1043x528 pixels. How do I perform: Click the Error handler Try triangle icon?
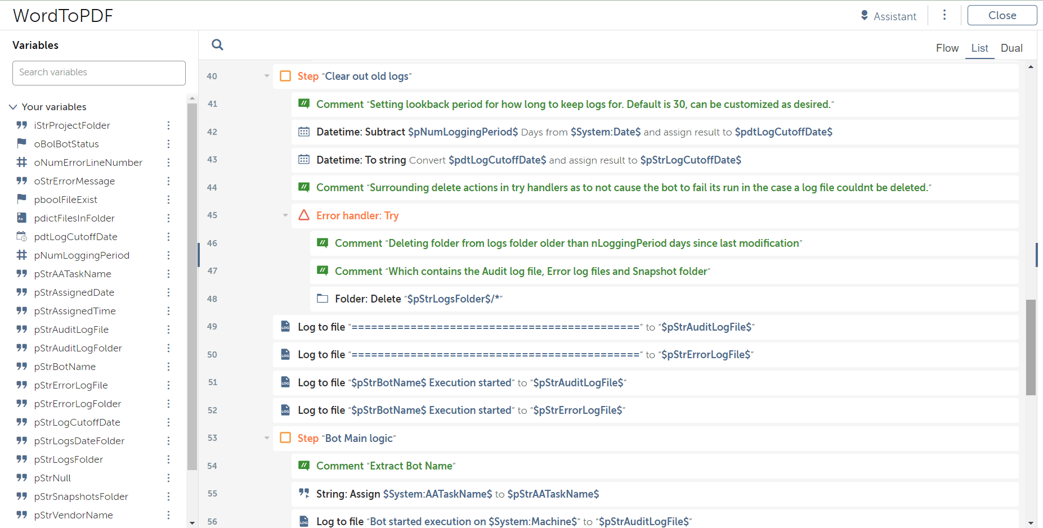(x=304, y=215)
